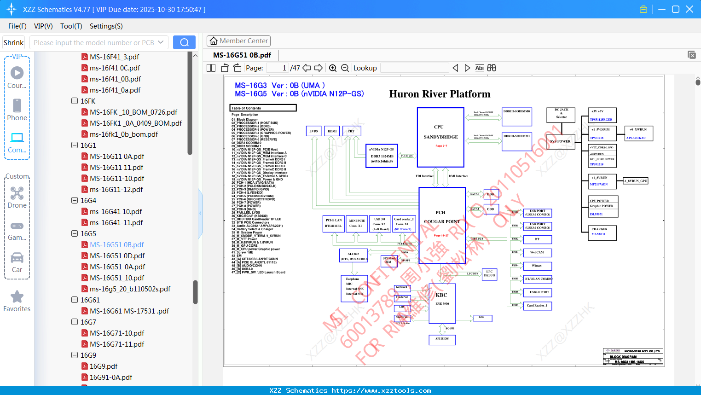
Task: Zoom out of the schematic
Action: pyautogui.click(x=345, y=68)
